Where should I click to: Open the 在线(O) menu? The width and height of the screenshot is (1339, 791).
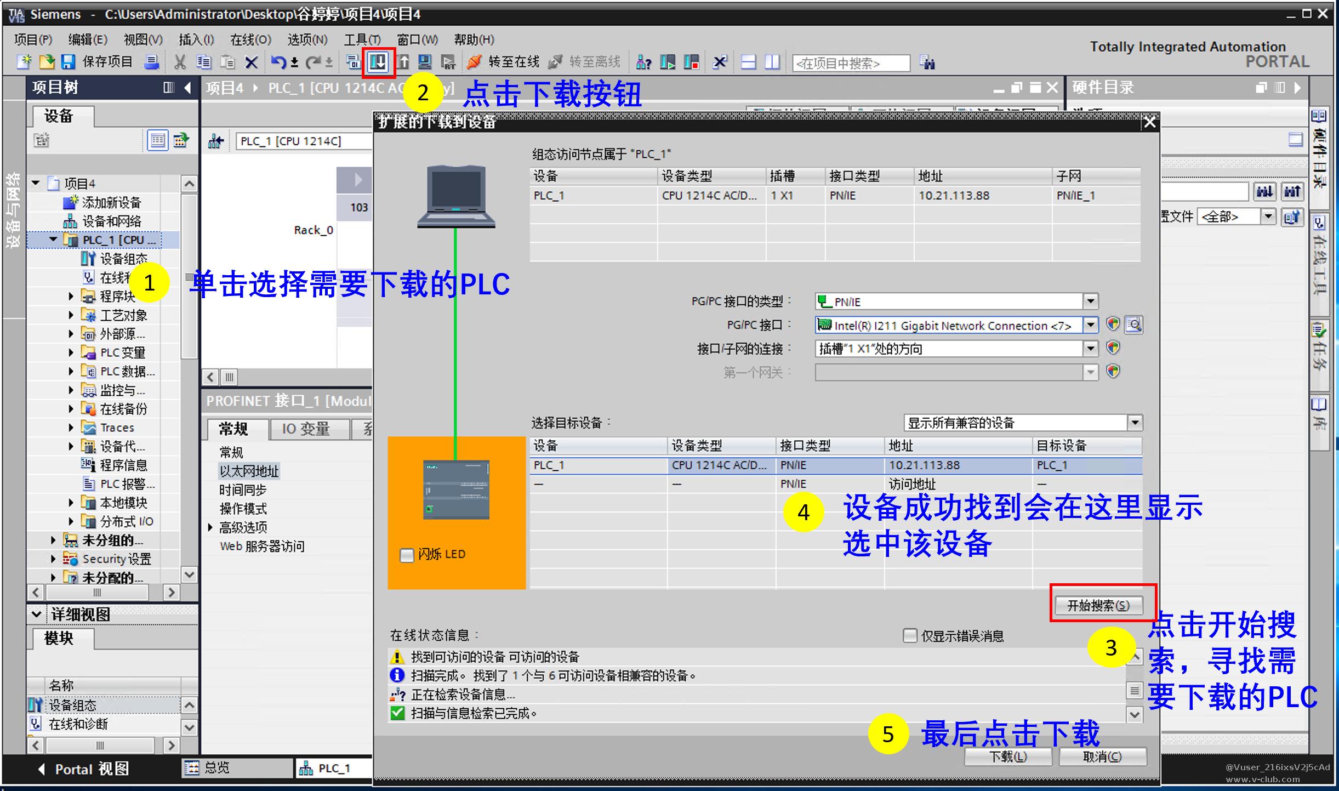(x=250, y=39)
